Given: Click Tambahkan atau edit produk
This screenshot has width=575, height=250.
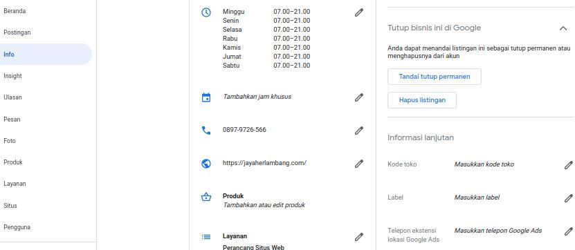Looking at the screenshot, I should tap(264, 205).
